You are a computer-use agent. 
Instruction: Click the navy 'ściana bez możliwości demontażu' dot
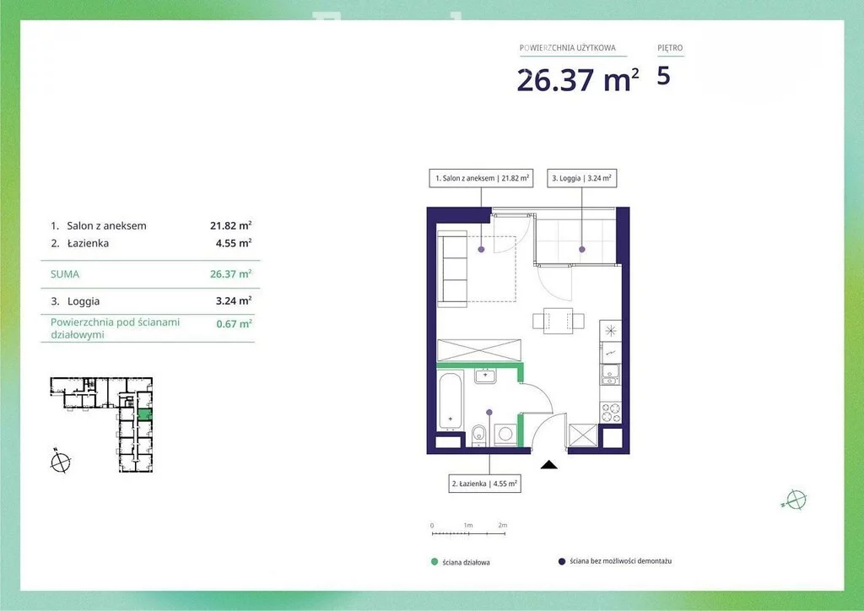tap(561, 561)
